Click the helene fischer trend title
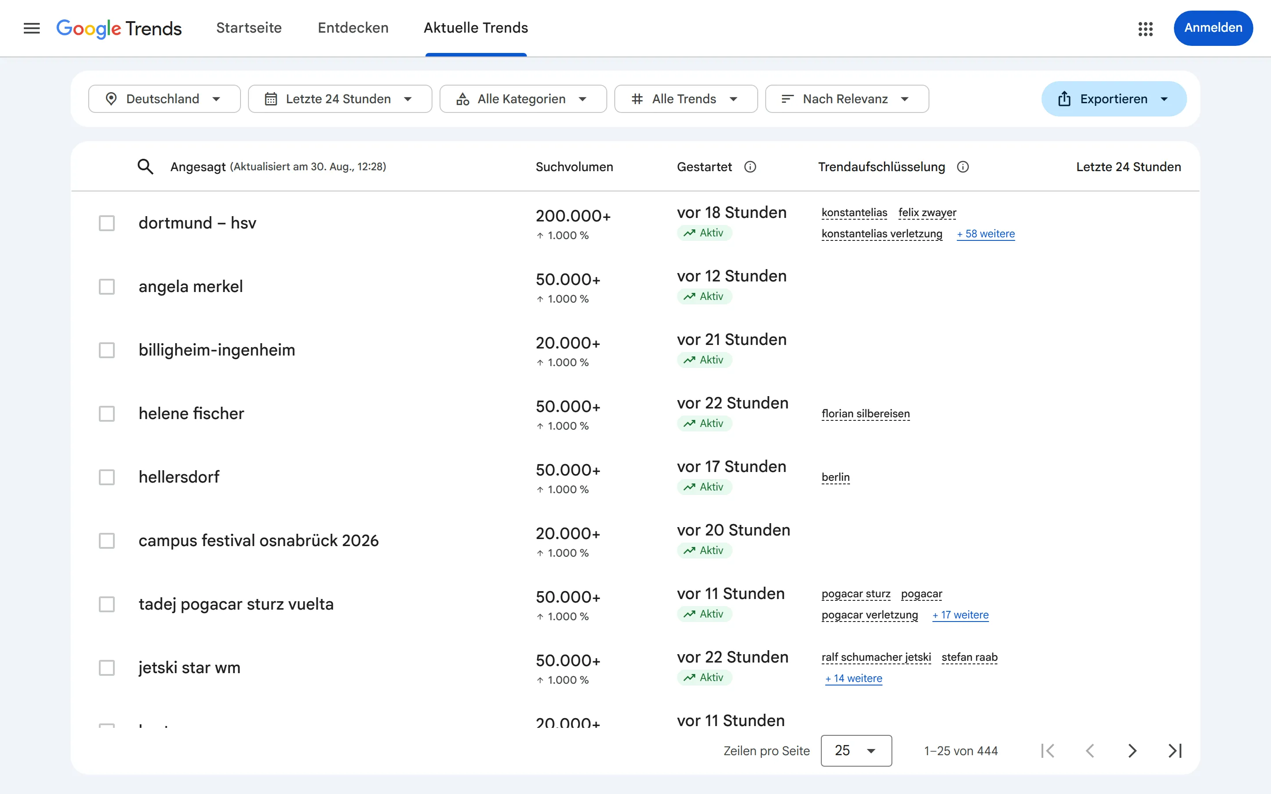Viewport: 1271px width, 794px height. click(191, 414)
